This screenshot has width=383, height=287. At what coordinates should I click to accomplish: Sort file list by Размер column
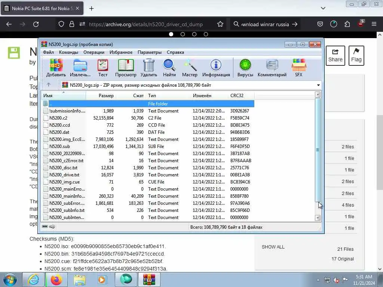point(101,96)
